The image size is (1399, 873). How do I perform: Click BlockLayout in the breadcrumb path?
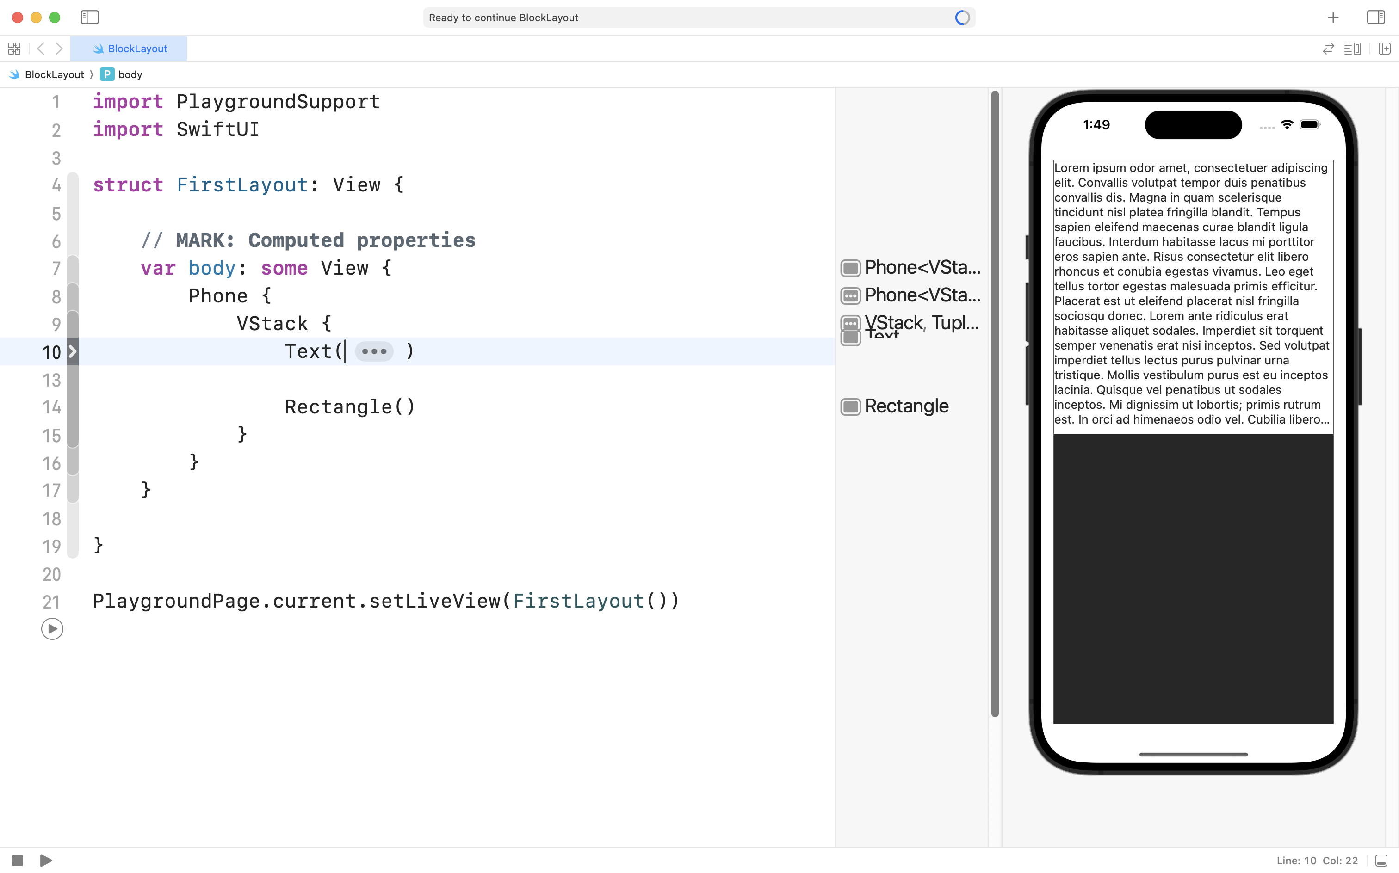tap(54, 74)
